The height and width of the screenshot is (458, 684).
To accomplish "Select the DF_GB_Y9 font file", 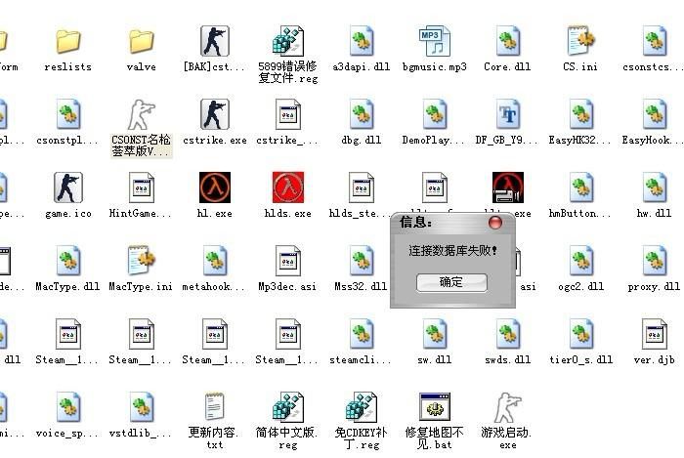I will 508,114.
